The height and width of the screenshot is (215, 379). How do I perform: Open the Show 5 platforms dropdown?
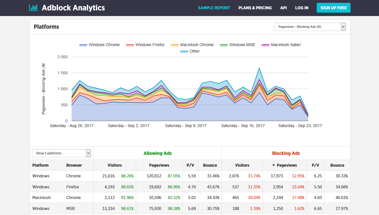click(61, 153)
